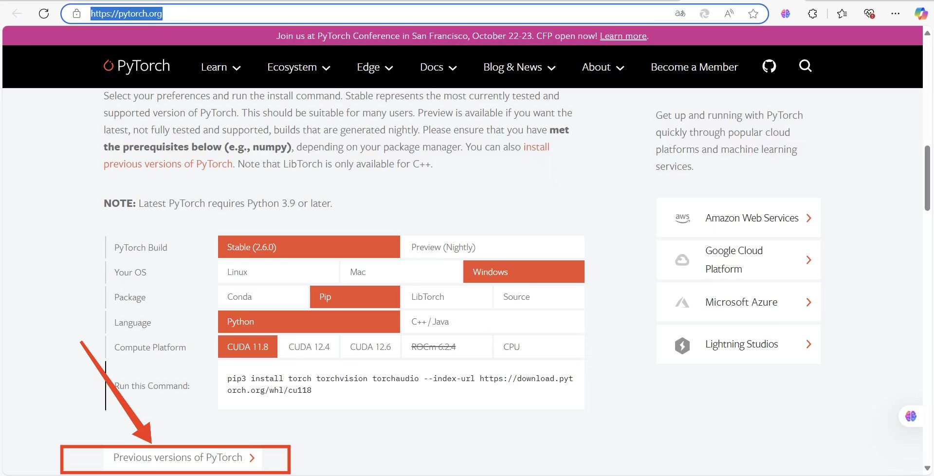Click the PyTorch logo
The image size is (934, 476).
click(137, 66)
